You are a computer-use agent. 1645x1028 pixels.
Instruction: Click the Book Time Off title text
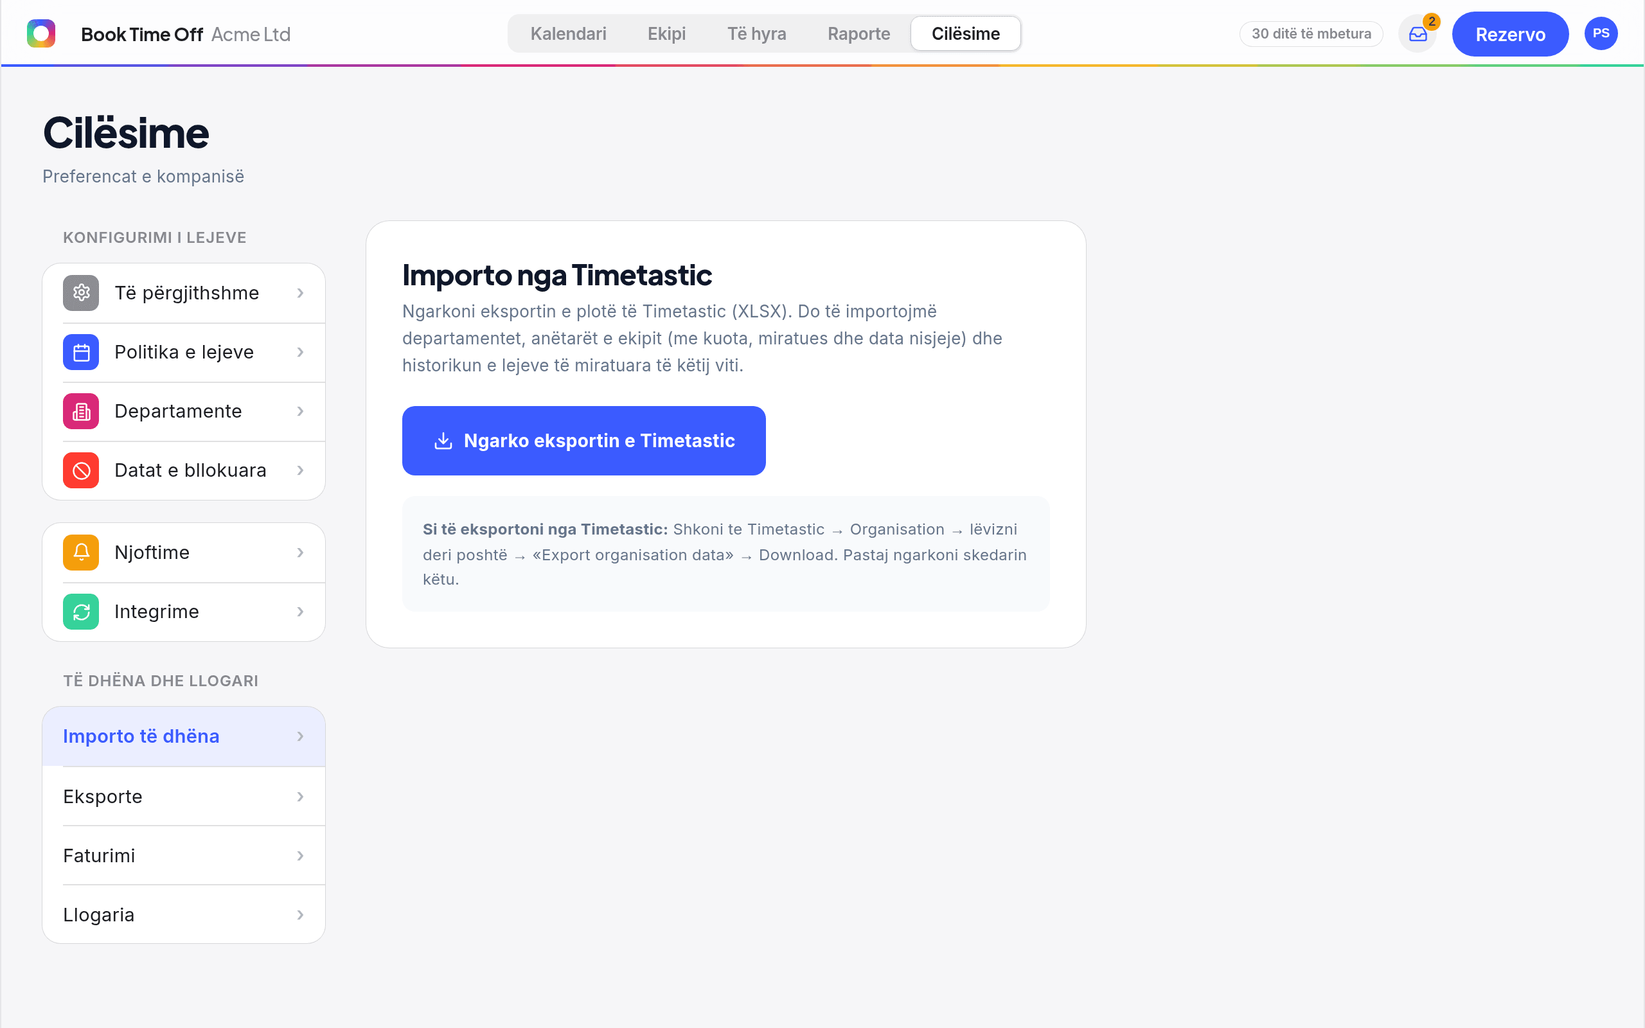(x=142, y=34)
